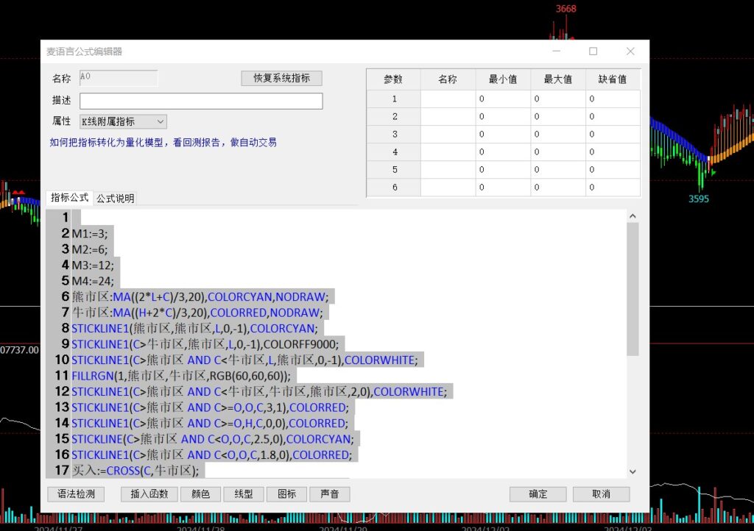This screenshot has width=754, height=531.
Task: Confirm with the 确定 button
Action: pyautogui.click(x=538, y=494)
